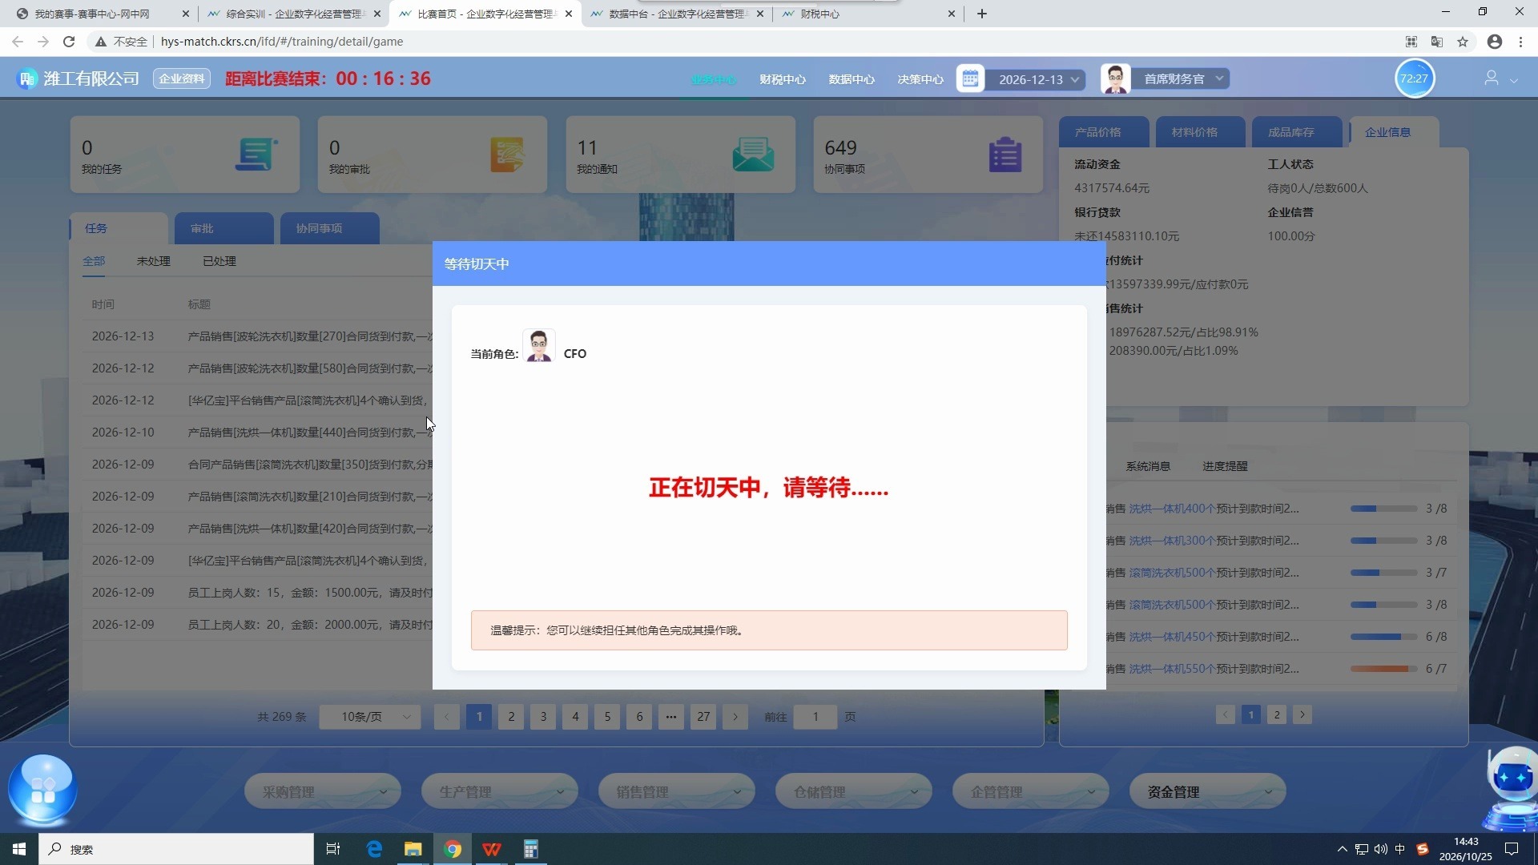Open the 数据中心 nav item
The height and width of the screenshot is (865, 1538).
coord(852,79)
